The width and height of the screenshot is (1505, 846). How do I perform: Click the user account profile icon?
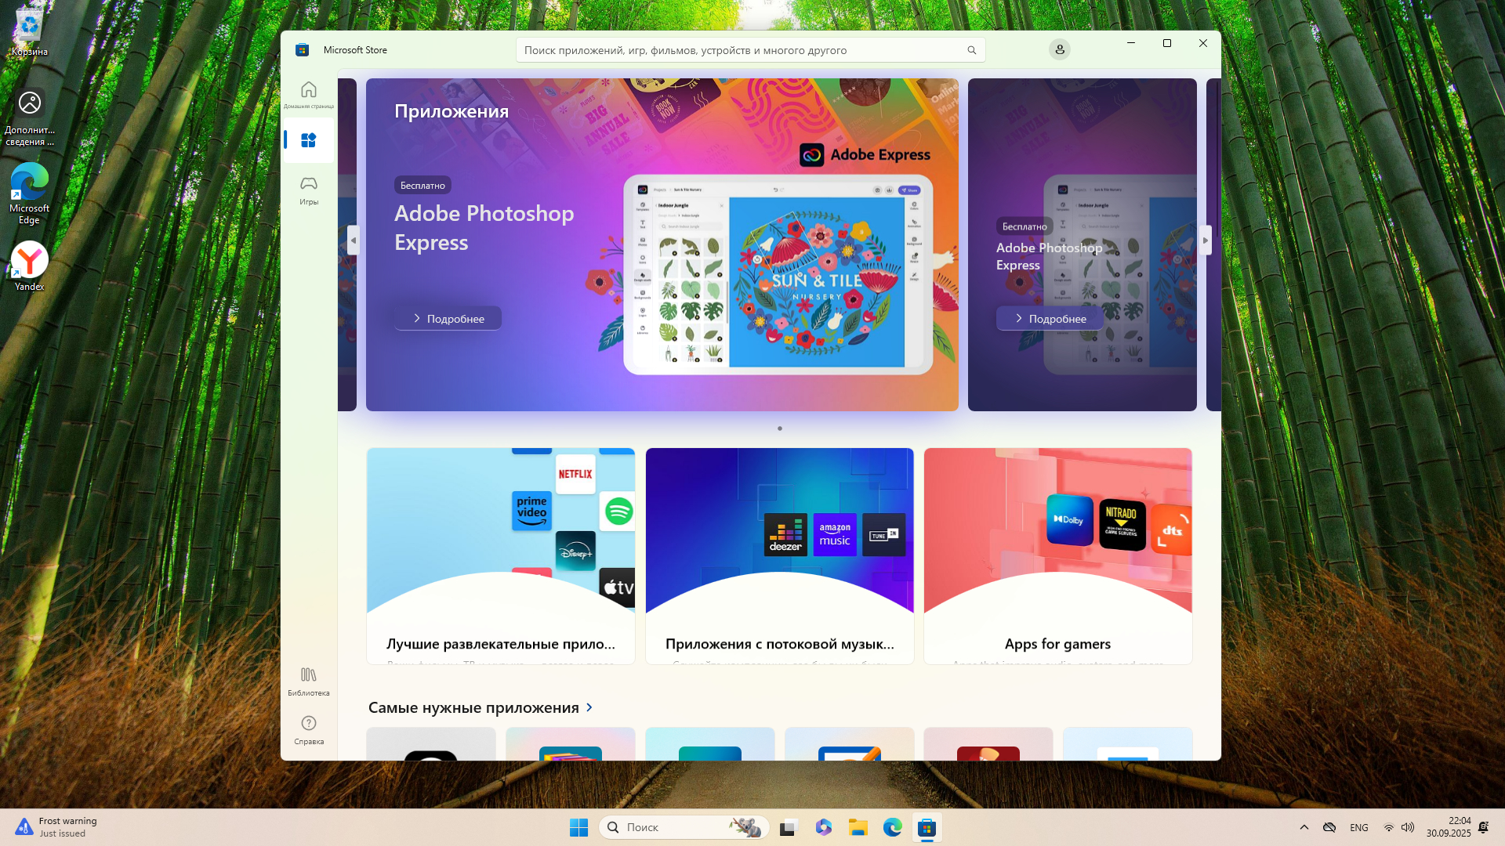1059,49
